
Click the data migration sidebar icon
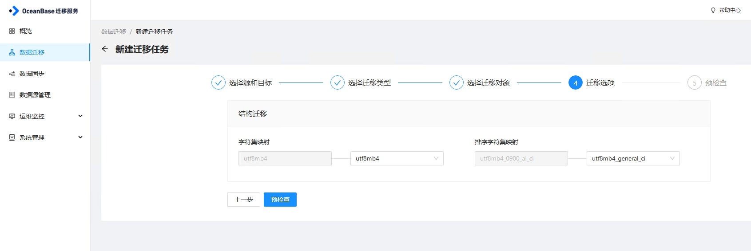tap(12, 52)
